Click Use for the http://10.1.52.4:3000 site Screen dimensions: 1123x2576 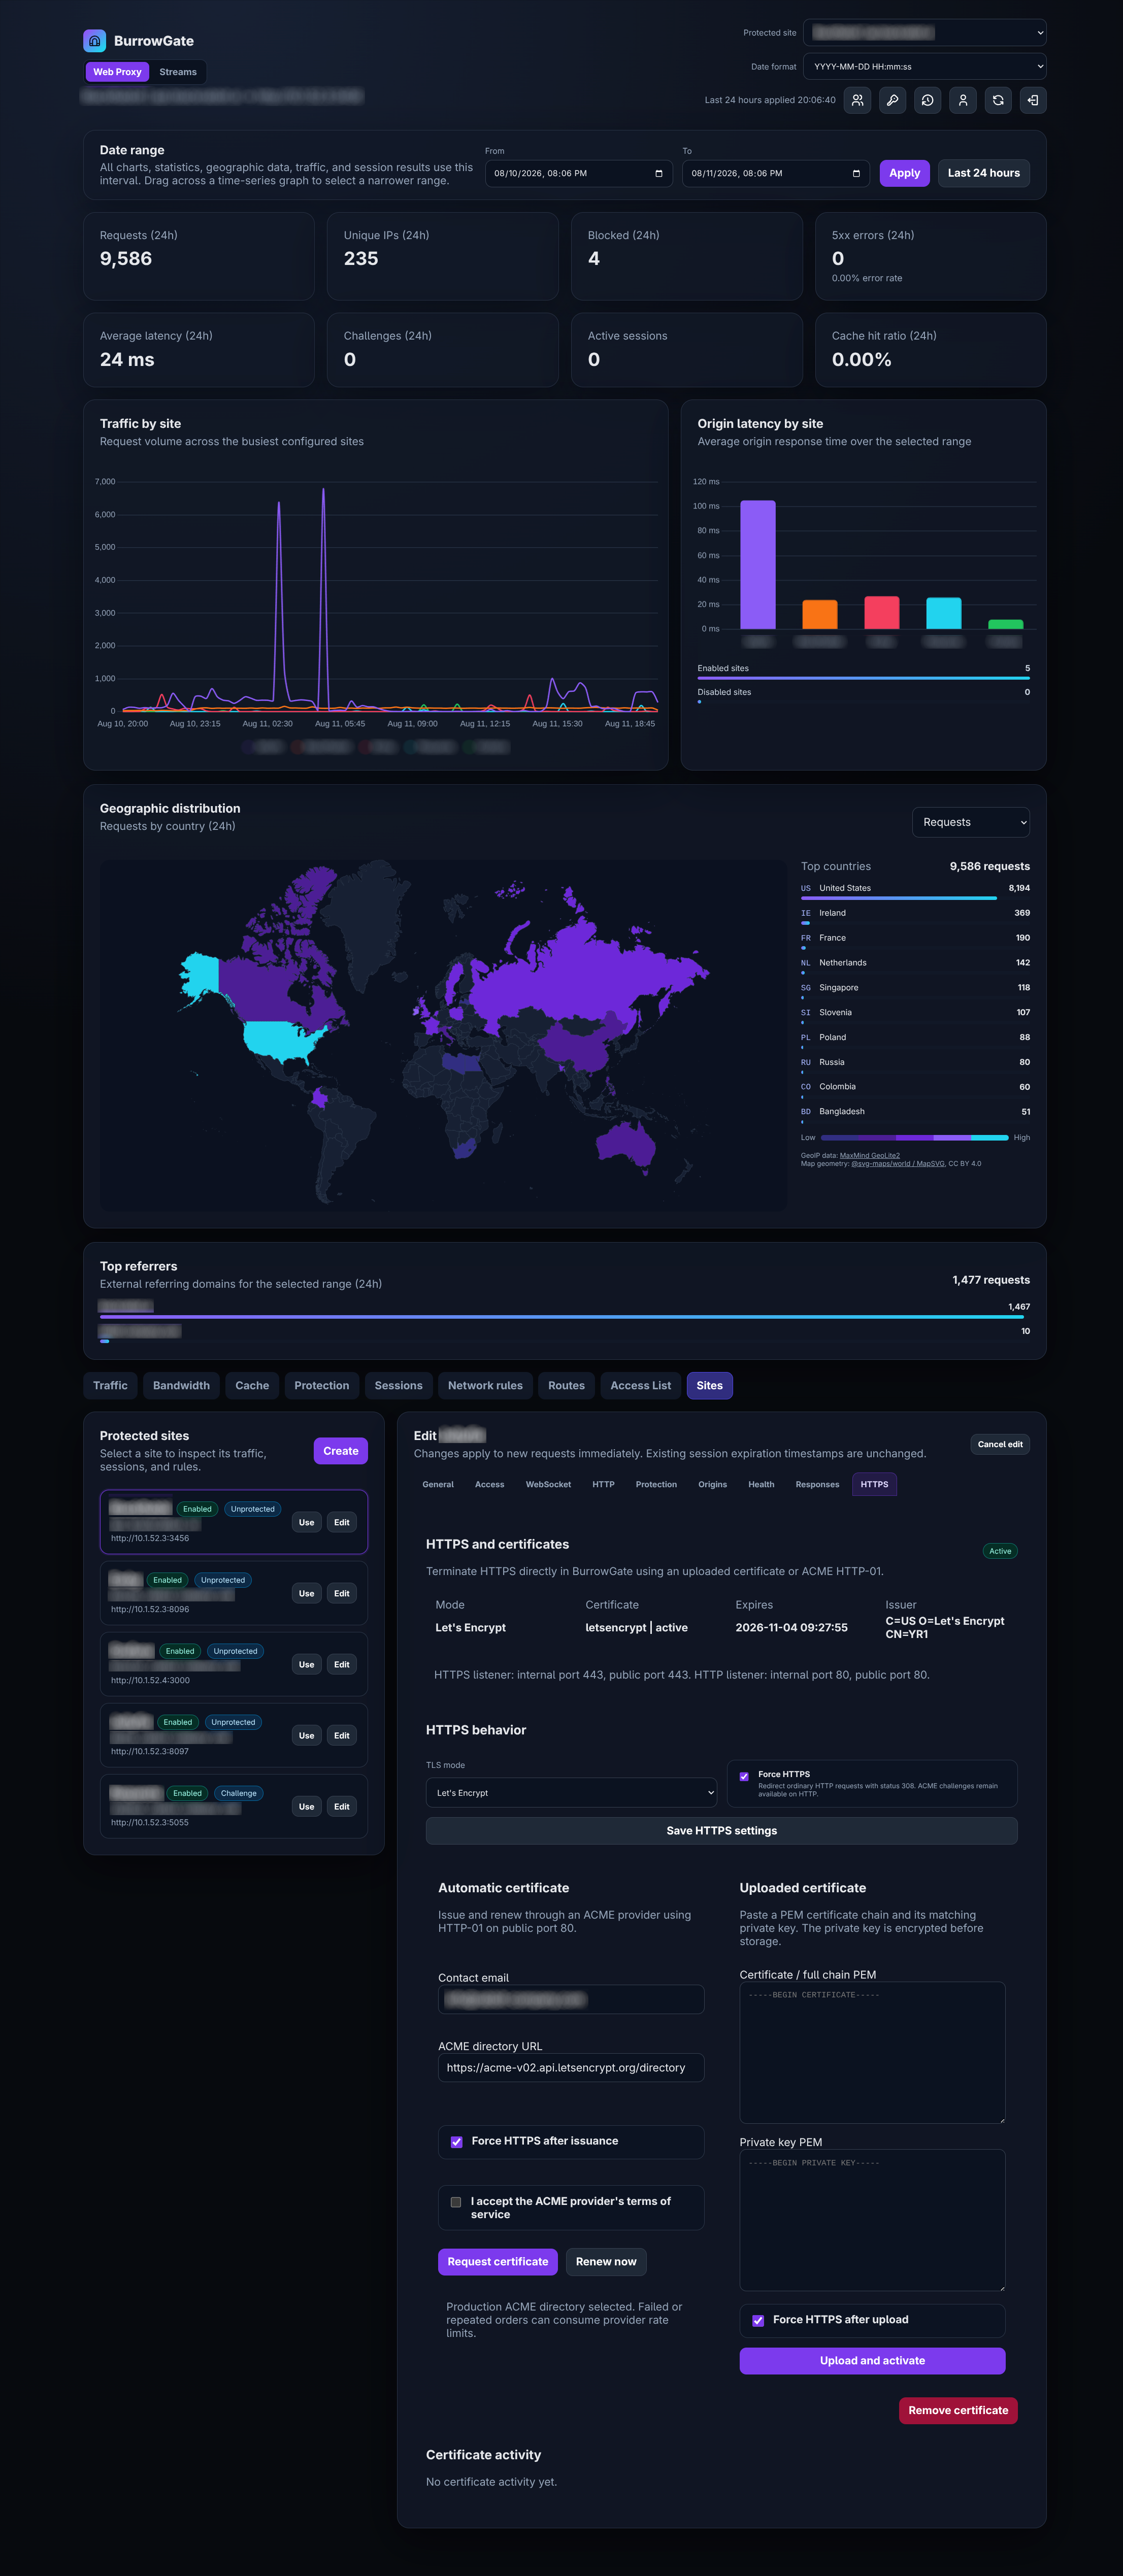(306, 1664)
